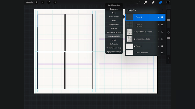Open the Adjustments magic wand menu
195x109 pixels.
42,3
